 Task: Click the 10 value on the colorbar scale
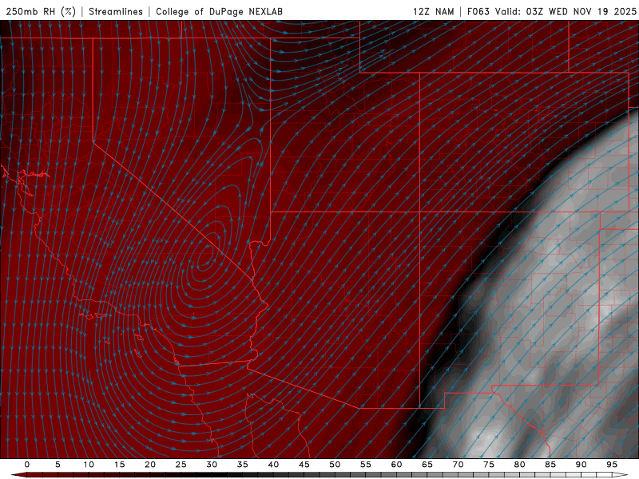point(89,465)
